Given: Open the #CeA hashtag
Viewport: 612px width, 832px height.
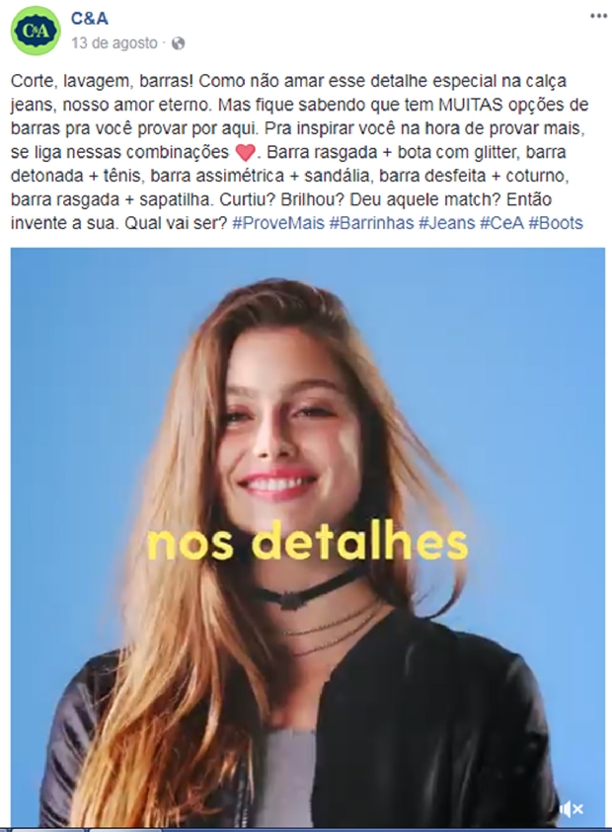Looking at the screenshot, I should click(x=501, y=223).
